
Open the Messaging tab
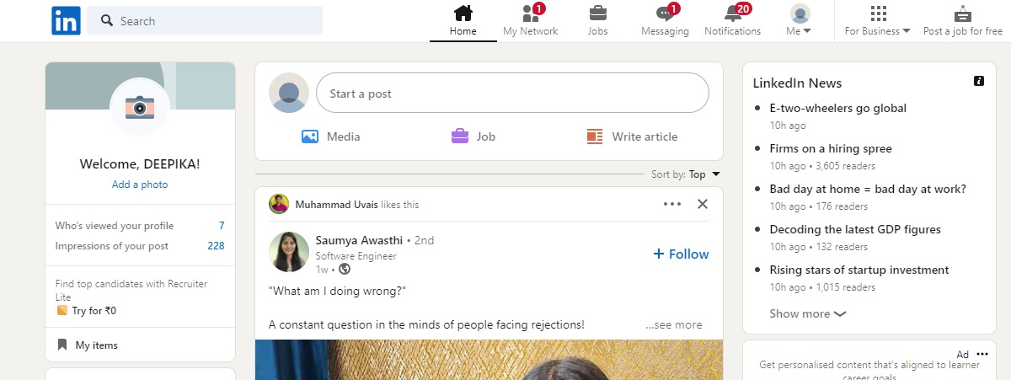665,21
